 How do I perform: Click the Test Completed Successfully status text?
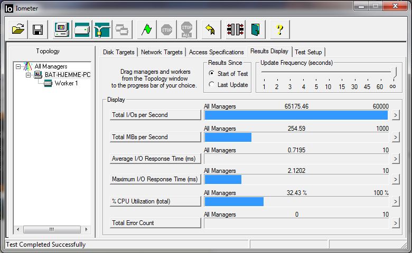(46, 245)
